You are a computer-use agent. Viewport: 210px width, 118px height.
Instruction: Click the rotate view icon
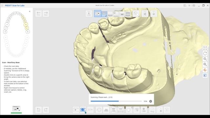click(205, 53)
